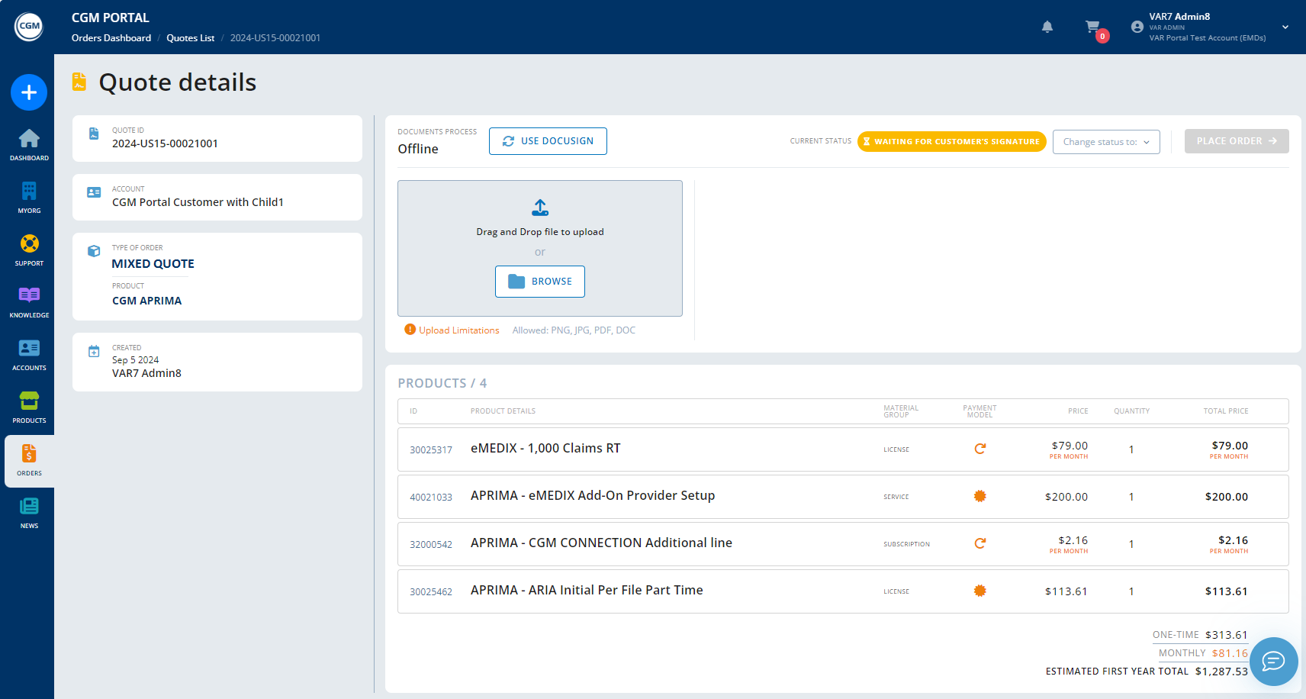Click Browse to upload a file

pos(540,282)
